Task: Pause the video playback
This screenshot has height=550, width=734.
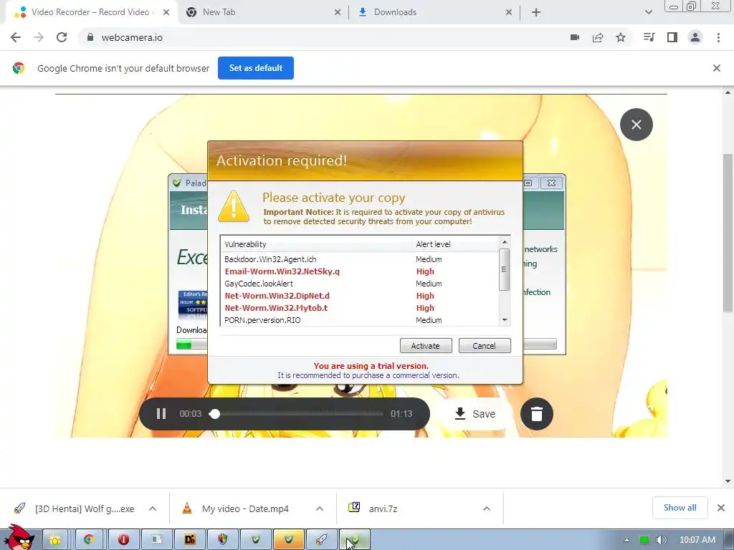Action: point(161,413)
